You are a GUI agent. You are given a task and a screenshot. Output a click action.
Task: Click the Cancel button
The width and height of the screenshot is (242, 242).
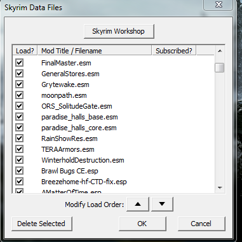pyautogui.click(x=201, y=224)
